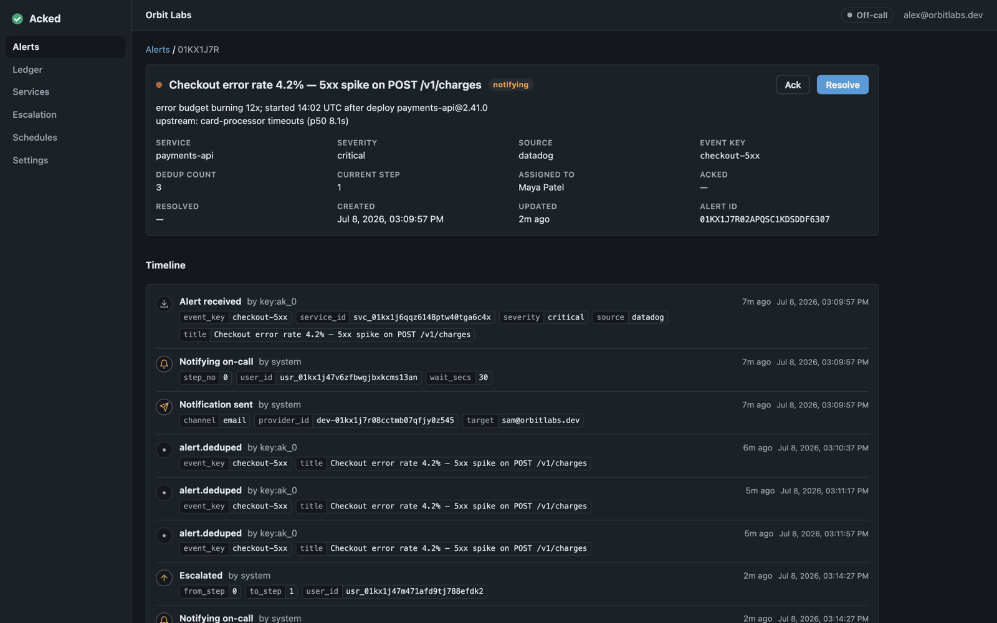The width and height of the screenshot is (997, 623).
Task: Click the from_step 0 tag
Action: click(210, 591)
